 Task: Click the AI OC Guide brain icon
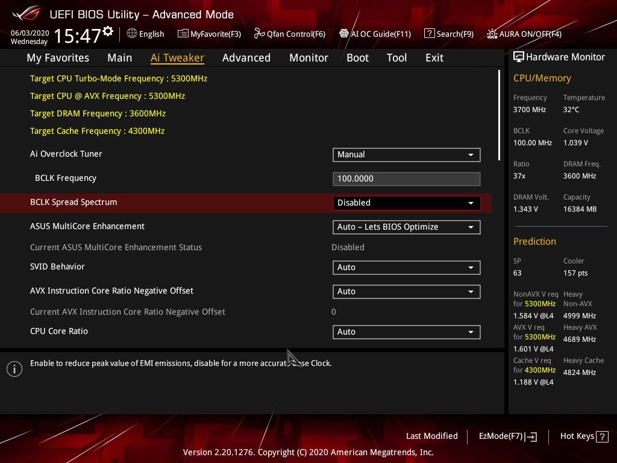pyautogui.click(x=344, y=34)
